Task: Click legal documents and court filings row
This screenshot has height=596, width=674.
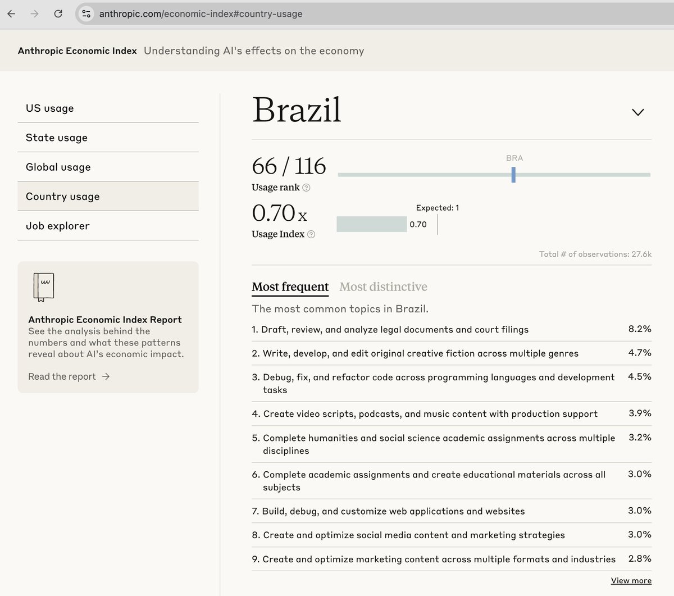Action: coord(452,330)
